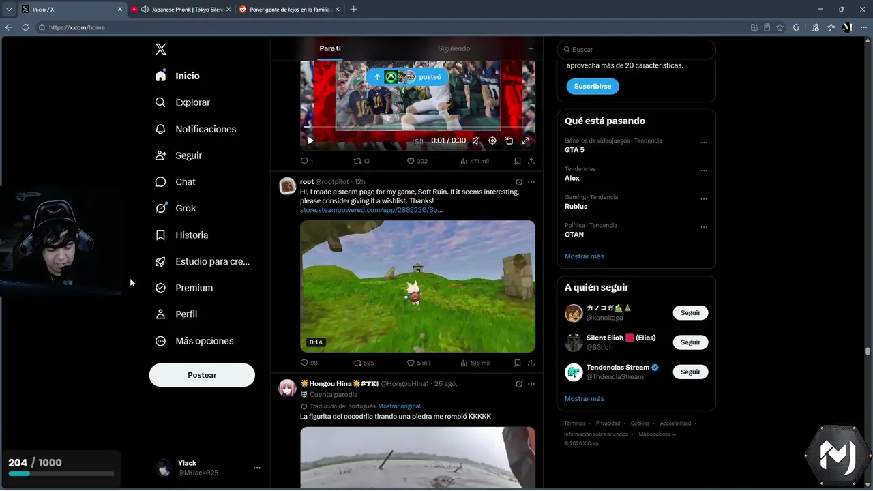Toggle picture-in-picture on football video

[509, 140]
